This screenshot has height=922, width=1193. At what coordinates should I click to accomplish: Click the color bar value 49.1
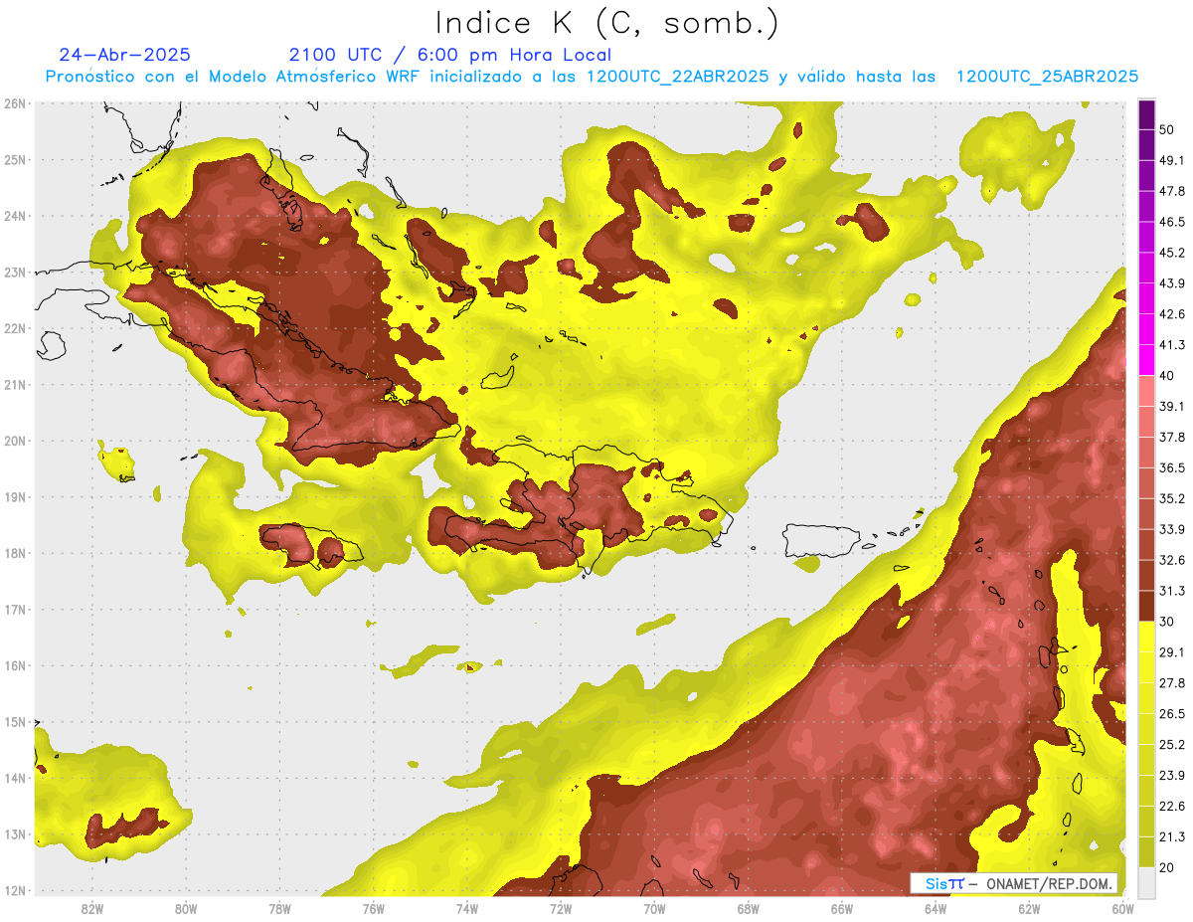[1173, 161]
